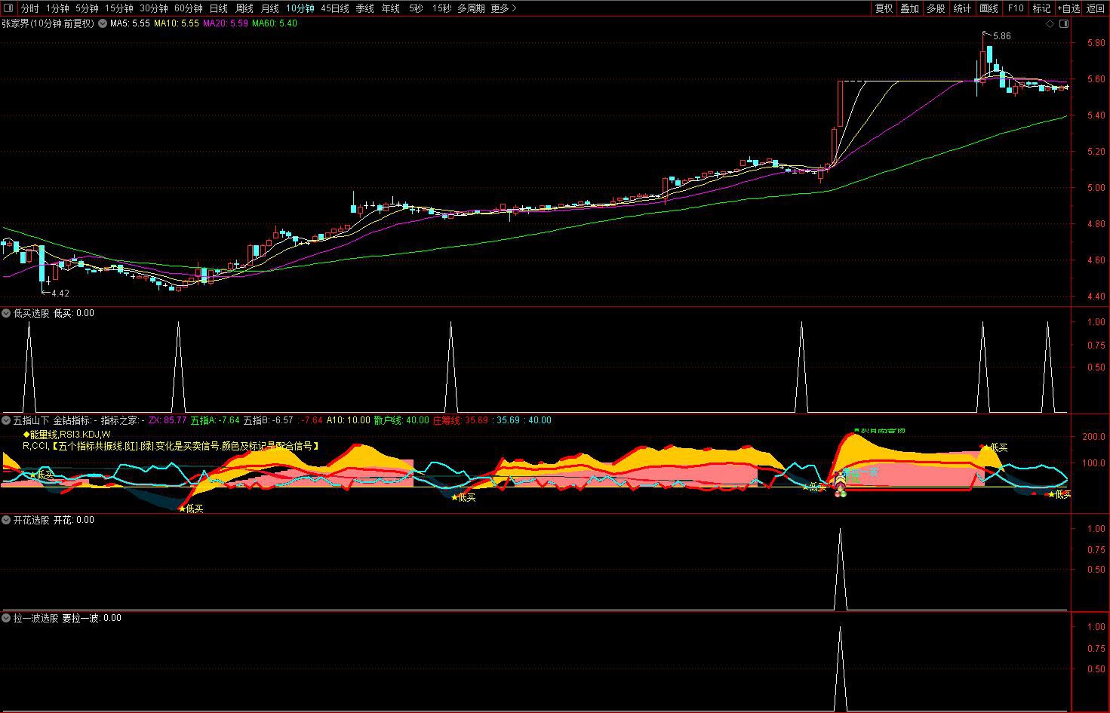The height and width of the screenshot is (713, 1110).
Task: Click the 统计 statistics button
Action: tap(962, 8)
